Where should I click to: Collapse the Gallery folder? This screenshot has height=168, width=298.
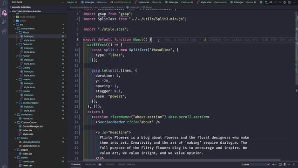[x=17, y=68]
